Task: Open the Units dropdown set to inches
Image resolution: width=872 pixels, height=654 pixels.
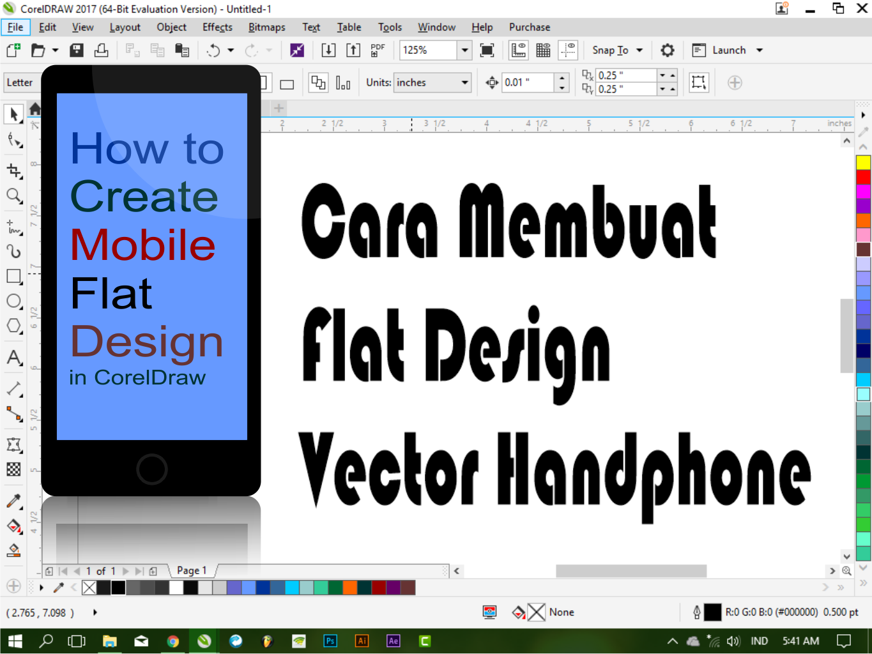Action: pyautogui.click(x=463, y=82)
